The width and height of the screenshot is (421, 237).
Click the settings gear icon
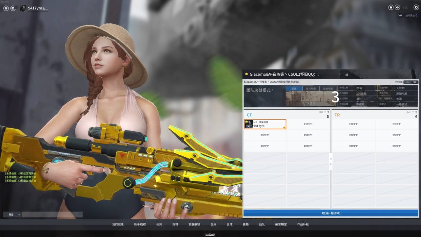coord(416,7)
